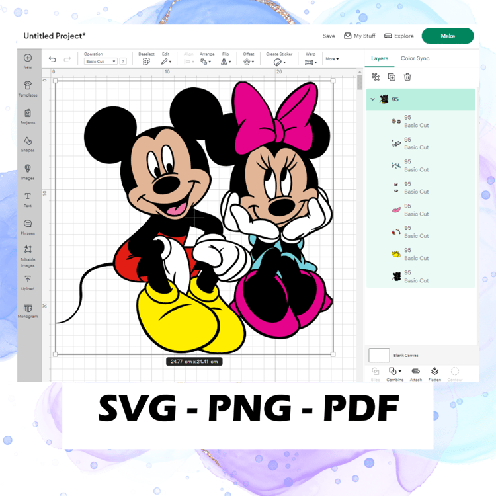Expand the More toolbar menu
The width and height of the screenshot is (496, 496).
pos(332,59)
